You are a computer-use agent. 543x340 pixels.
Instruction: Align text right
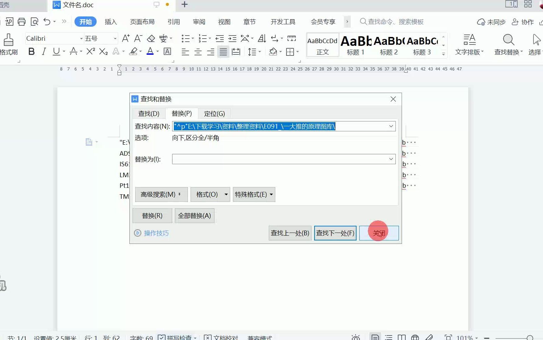211,52
